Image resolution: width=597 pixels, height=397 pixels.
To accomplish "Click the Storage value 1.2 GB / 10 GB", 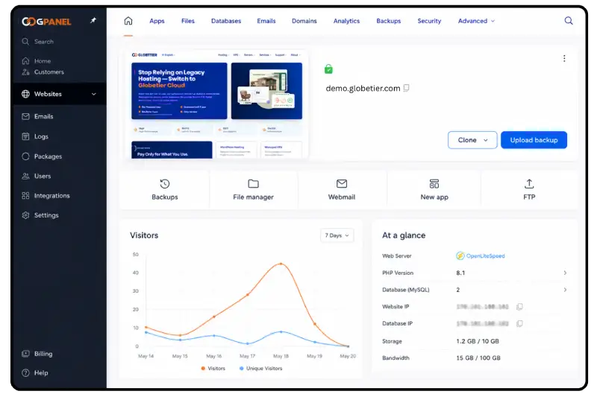I will pyautogui.click(x=478, y=341).
